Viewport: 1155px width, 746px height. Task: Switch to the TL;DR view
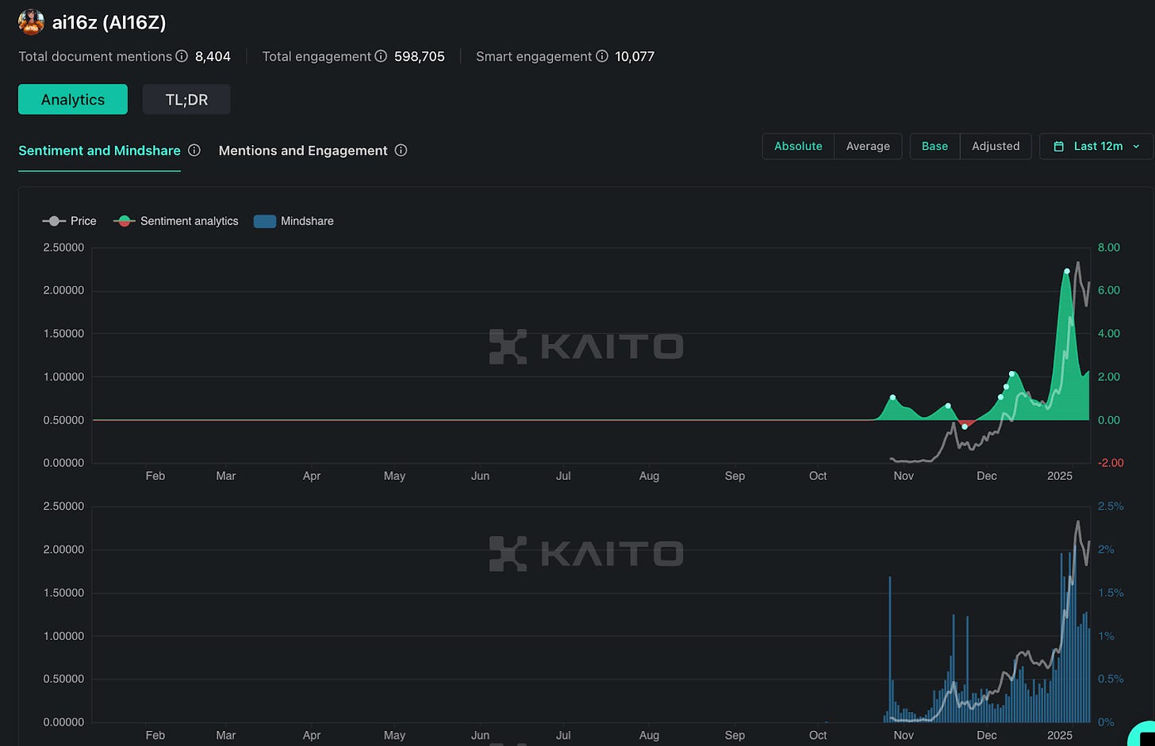tap(186, 99)
